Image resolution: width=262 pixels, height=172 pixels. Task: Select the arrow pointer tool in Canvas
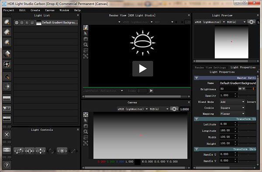[86, 120]
